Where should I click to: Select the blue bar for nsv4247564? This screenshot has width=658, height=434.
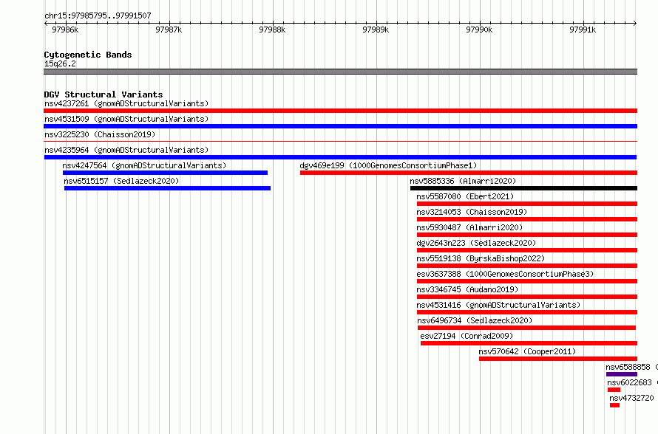point(165,173)
